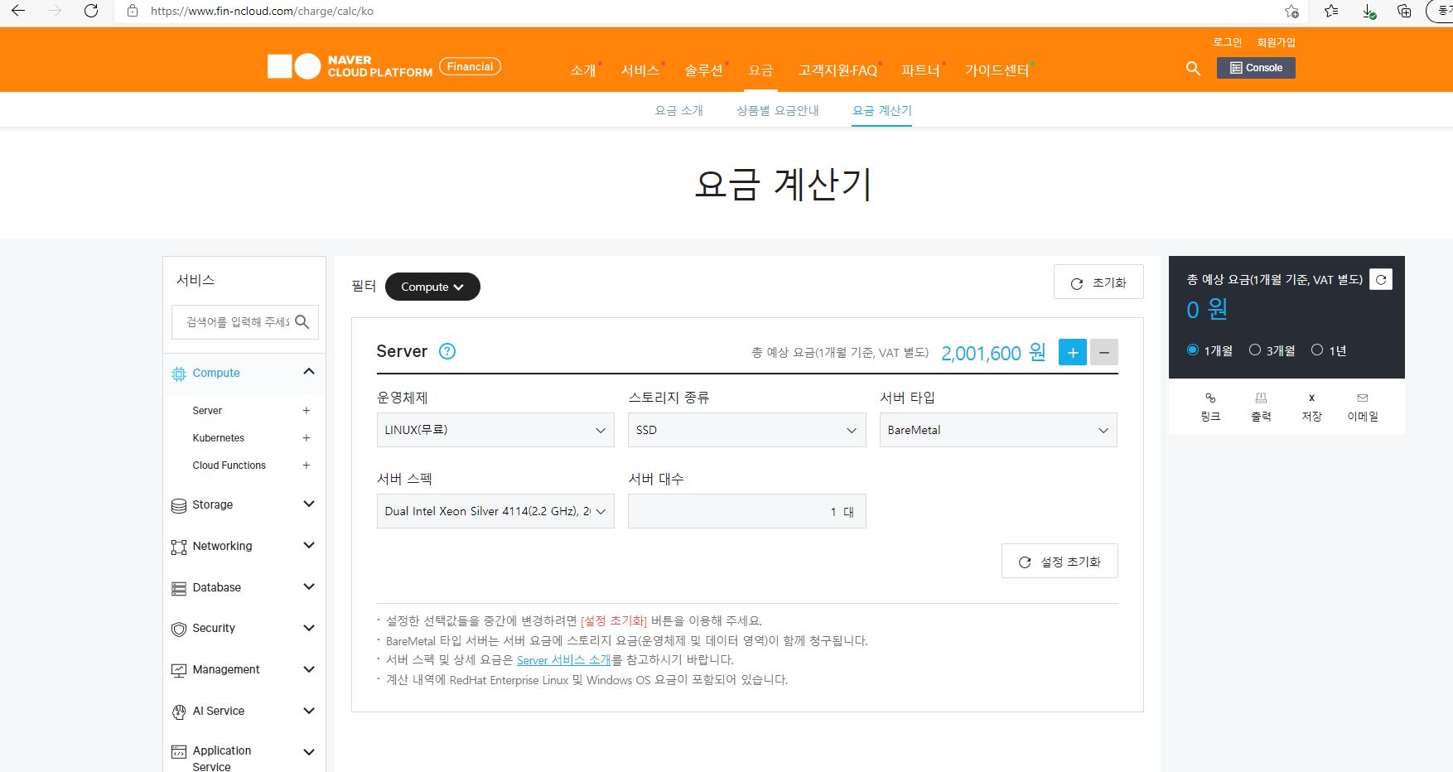Click the Console button
Viewport: 1453px width, 772px height.
click(1256, 68)
